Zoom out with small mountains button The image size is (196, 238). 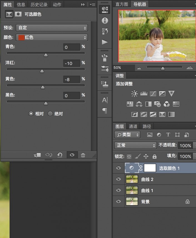pyautogui.click(x=139, y=68)
